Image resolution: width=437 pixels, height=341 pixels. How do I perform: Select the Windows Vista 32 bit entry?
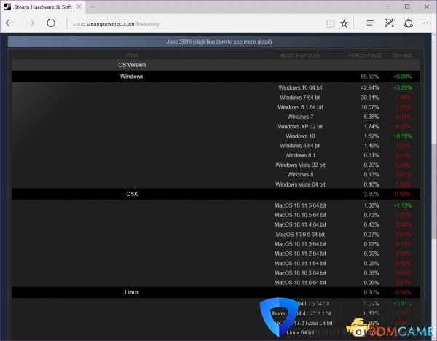(x=300, y=165)
